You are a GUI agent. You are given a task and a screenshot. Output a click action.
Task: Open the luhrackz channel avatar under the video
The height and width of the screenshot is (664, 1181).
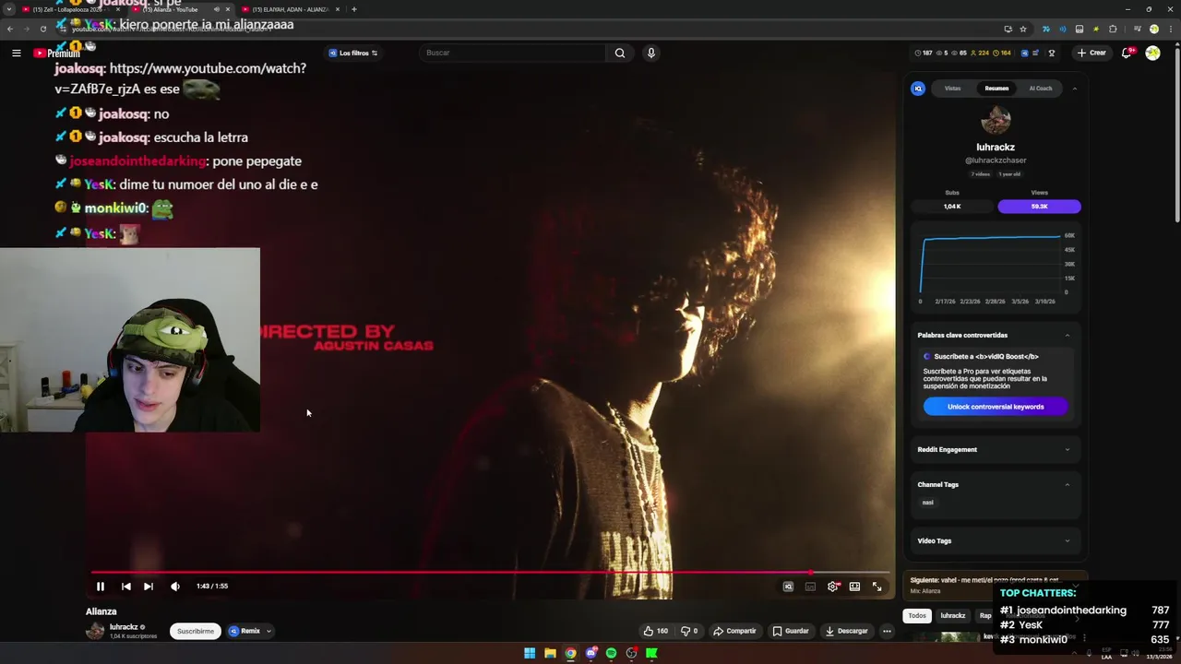[95, 631]
